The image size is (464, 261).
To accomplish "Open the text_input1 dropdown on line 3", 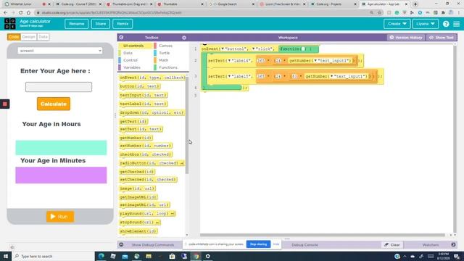I will [332, 76].
